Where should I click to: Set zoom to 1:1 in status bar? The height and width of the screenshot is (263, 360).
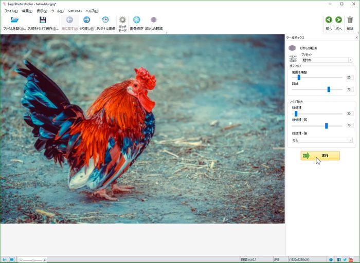point(4,259)
